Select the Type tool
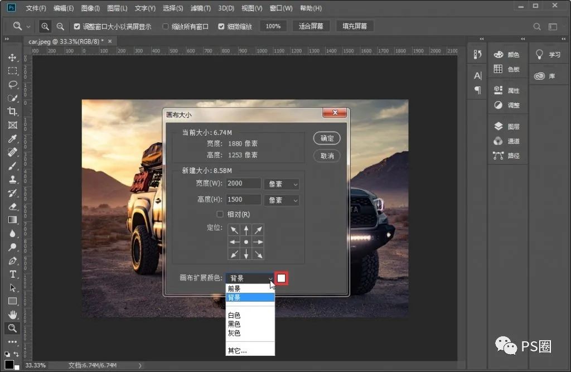The height and width of the screenshot is (372, 571). (12, 274)
